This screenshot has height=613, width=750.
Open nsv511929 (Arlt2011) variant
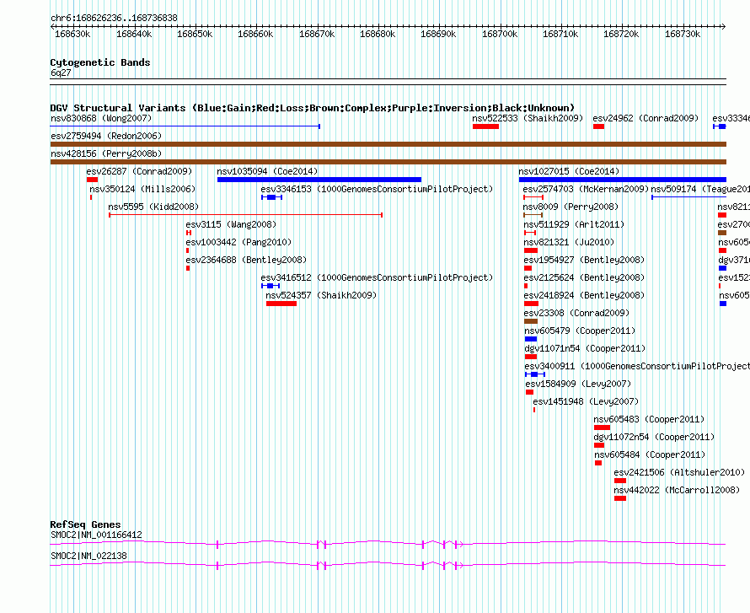(574, 224)
